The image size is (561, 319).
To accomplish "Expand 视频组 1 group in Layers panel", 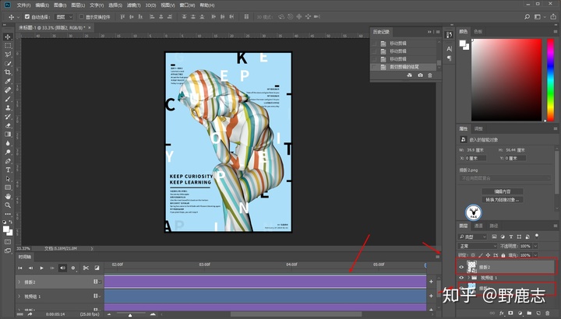I will click(468, 278).
